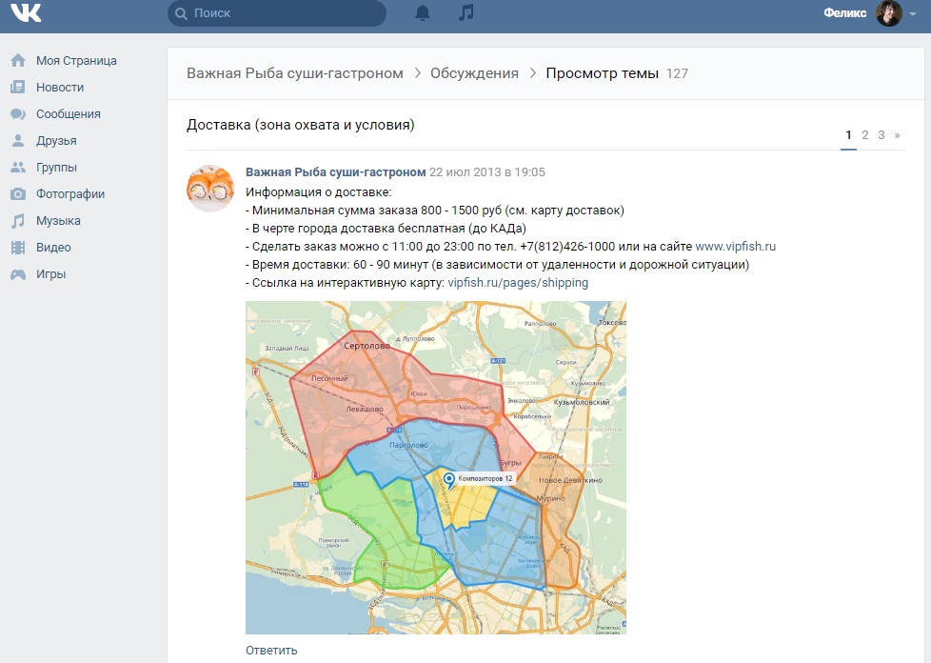Click the camera icon beside Фотографии

pos(18,194)
